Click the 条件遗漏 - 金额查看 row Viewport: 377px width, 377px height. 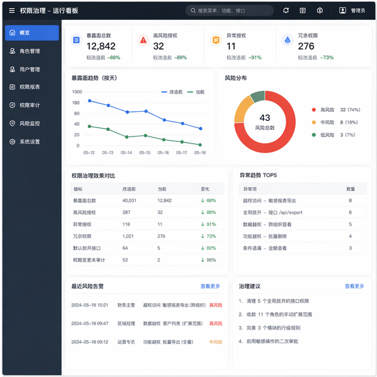tap(302, 248)
